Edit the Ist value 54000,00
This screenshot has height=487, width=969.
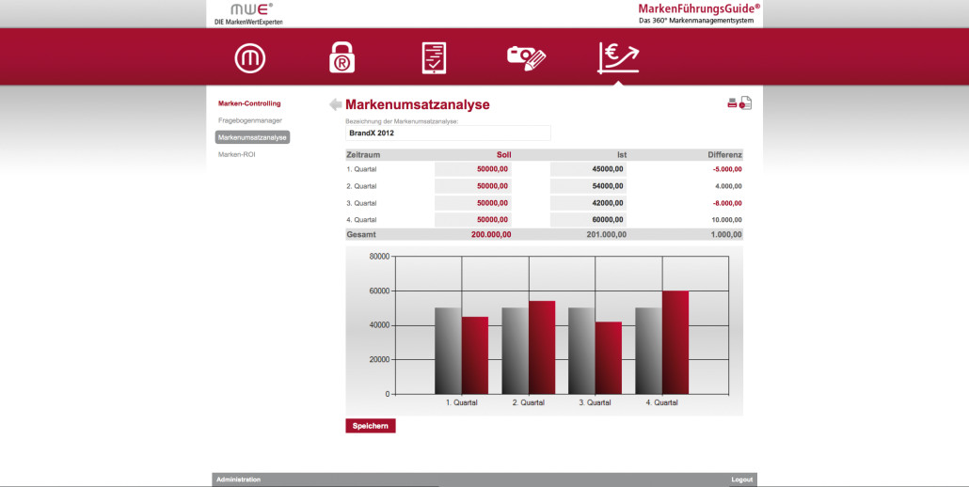click(588, 186)
